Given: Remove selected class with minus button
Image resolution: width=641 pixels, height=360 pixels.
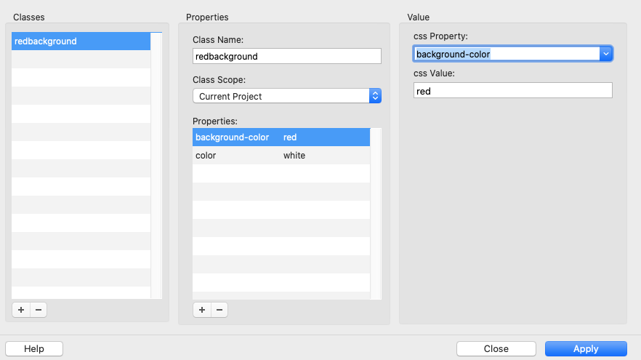Looking at the screenshot, I should (x=39, y=310).
